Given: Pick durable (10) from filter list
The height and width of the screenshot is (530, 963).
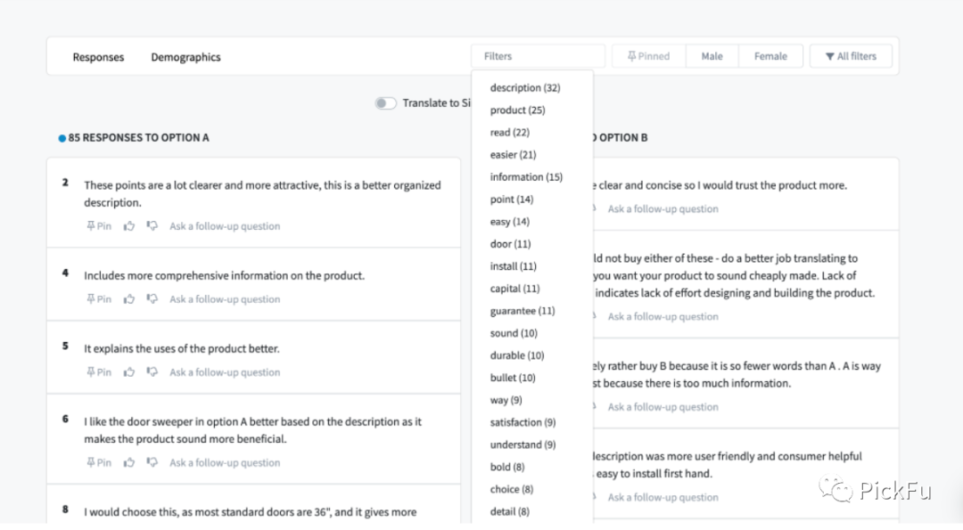Looking at the screenshot, I should tap(517, 355).
